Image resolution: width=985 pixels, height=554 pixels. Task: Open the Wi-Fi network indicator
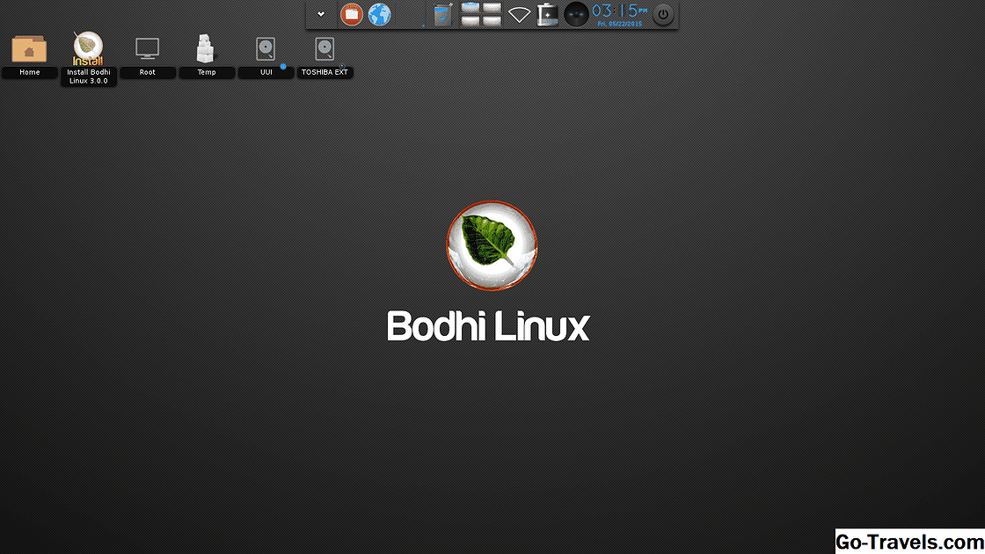pyautogui.click(x=519, y=15)
